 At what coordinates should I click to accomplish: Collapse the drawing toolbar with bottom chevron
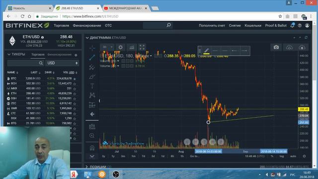click(x=92, y=157)
